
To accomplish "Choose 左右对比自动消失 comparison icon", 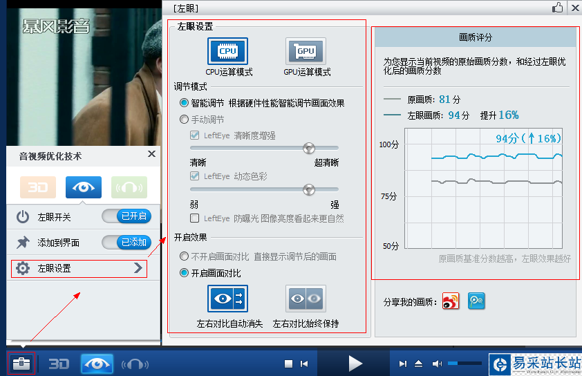I will 227,299.
